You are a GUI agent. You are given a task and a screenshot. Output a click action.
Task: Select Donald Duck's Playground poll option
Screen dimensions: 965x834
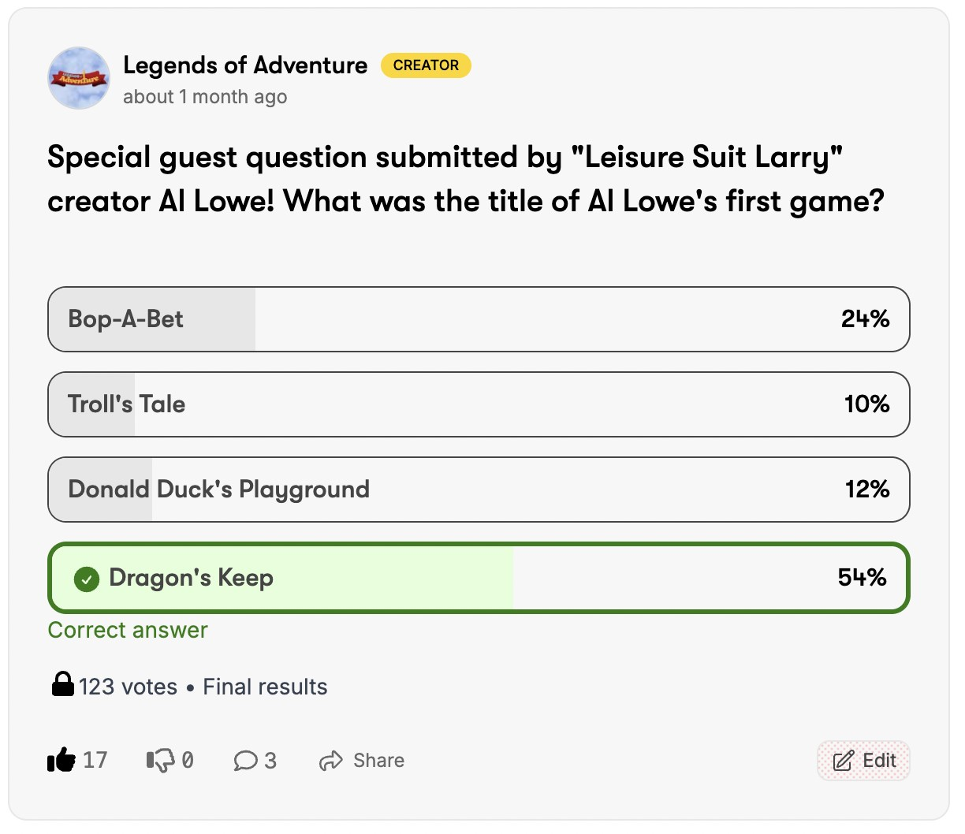(479, 490)
